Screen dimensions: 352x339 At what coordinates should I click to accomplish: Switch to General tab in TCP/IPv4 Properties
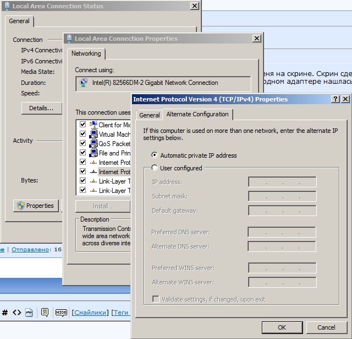click(x=150, y=115)
